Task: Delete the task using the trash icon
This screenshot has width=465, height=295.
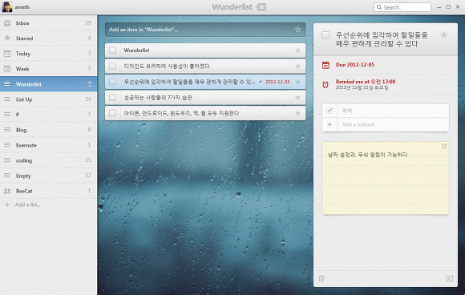Action: tap(321, 278)
